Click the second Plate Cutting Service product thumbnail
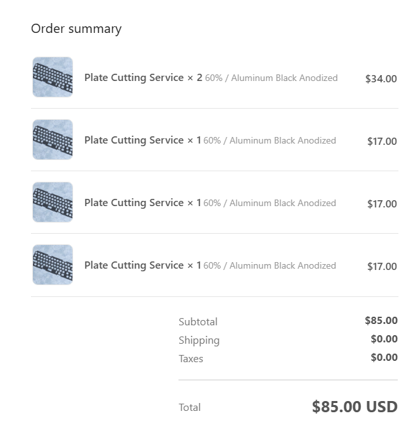This screenshot has height=430, width=407. coord(53,140)
